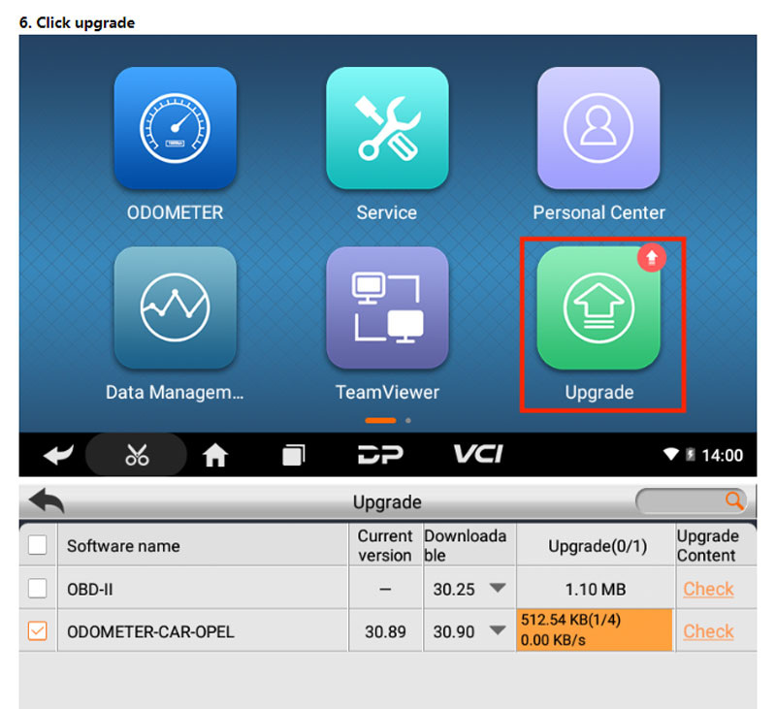This screenshot has height=709, width=776.
Task: Open recent apps icon in navigation bar
Action: pyautogui.click(x=294, y=455)
